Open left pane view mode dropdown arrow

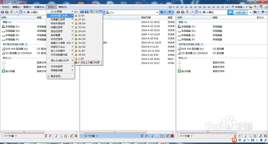tap(24, 12)
